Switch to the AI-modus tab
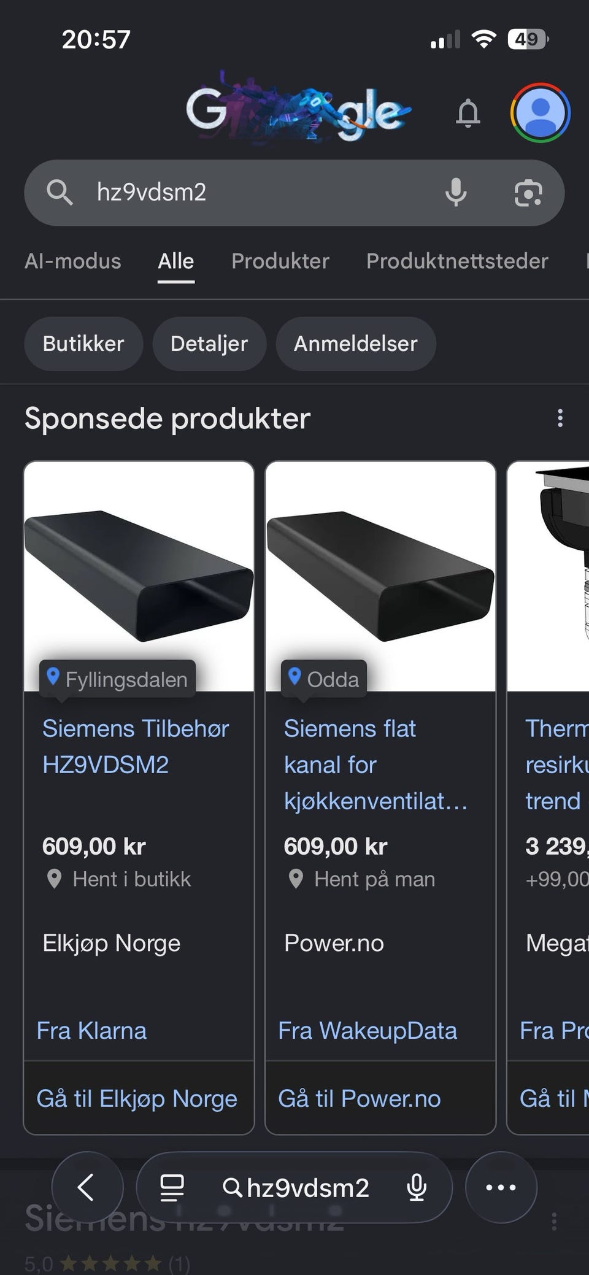589x1275 pixels. [73, 261]
